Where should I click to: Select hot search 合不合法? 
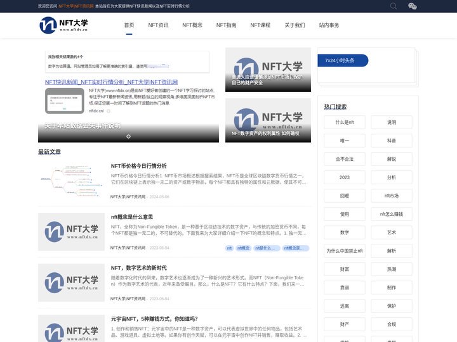(x=345, y=159)
